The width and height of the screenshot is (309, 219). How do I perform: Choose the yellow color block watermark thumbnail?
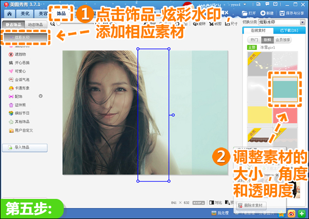[260, 115]
